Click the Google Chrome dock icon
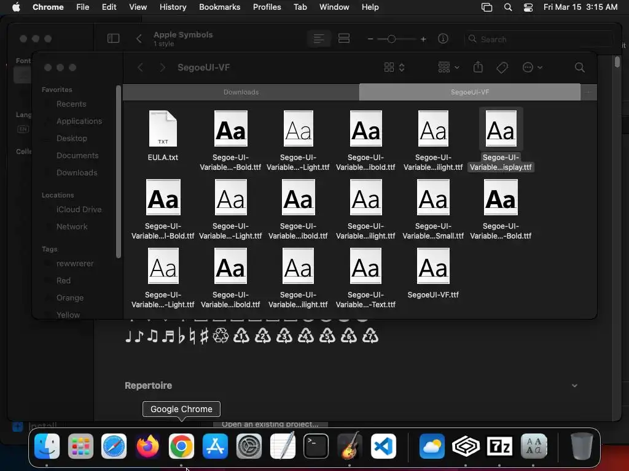Screen dimensions: 629x471 181,446
